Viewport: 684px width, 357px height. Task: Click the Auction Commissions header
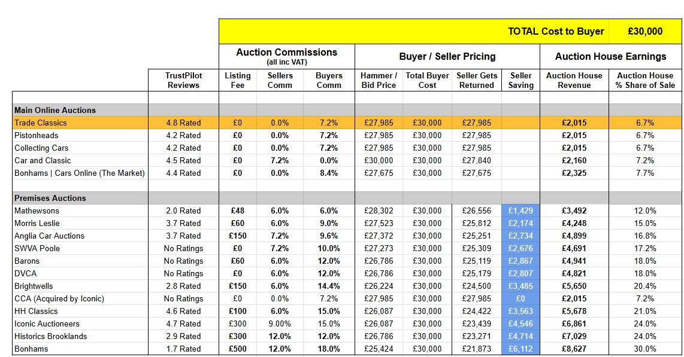click(x=287, y=56)
